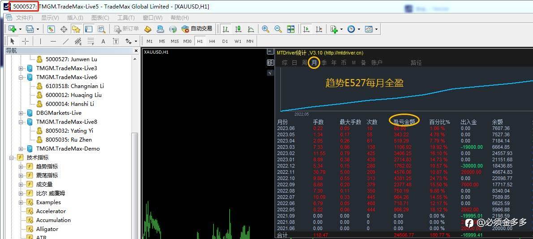Open the 工具(T) menu
Viewport: 533px width, 239px height.
126,17
